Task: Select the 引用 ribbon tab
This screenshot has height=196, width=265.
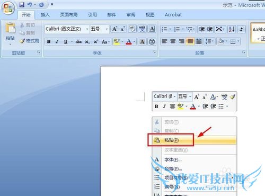Action: pos(92,15)
